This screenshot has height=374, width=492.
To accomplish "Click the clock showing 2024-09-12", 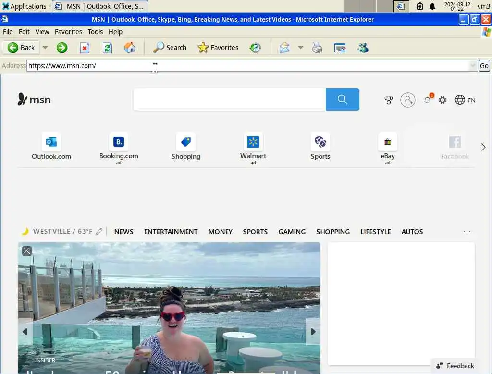I will [x=457, y=6].
